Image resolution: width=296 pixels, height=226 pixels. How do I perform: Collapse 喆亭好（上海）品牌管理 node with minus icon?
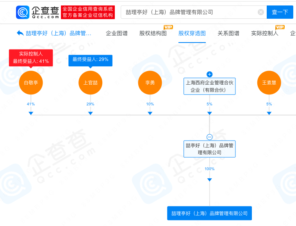(x=210, y=137)
